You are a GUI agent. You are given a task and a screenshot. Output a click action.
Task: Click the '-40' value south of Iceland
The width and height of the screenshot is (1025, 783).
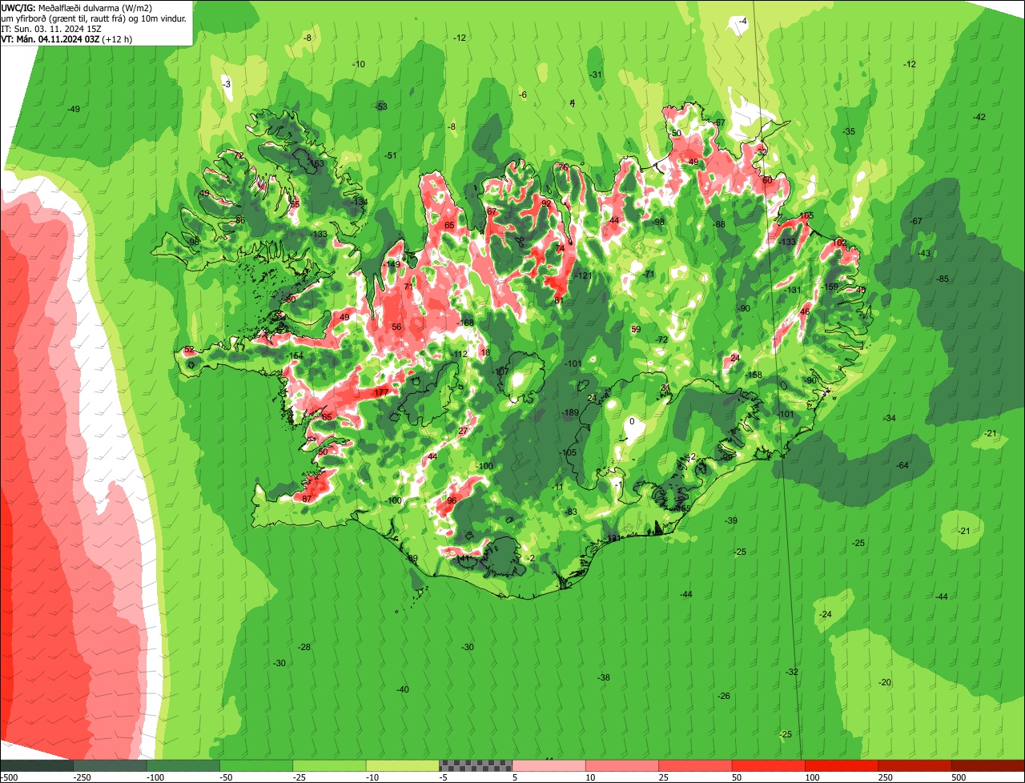(403, 689)
